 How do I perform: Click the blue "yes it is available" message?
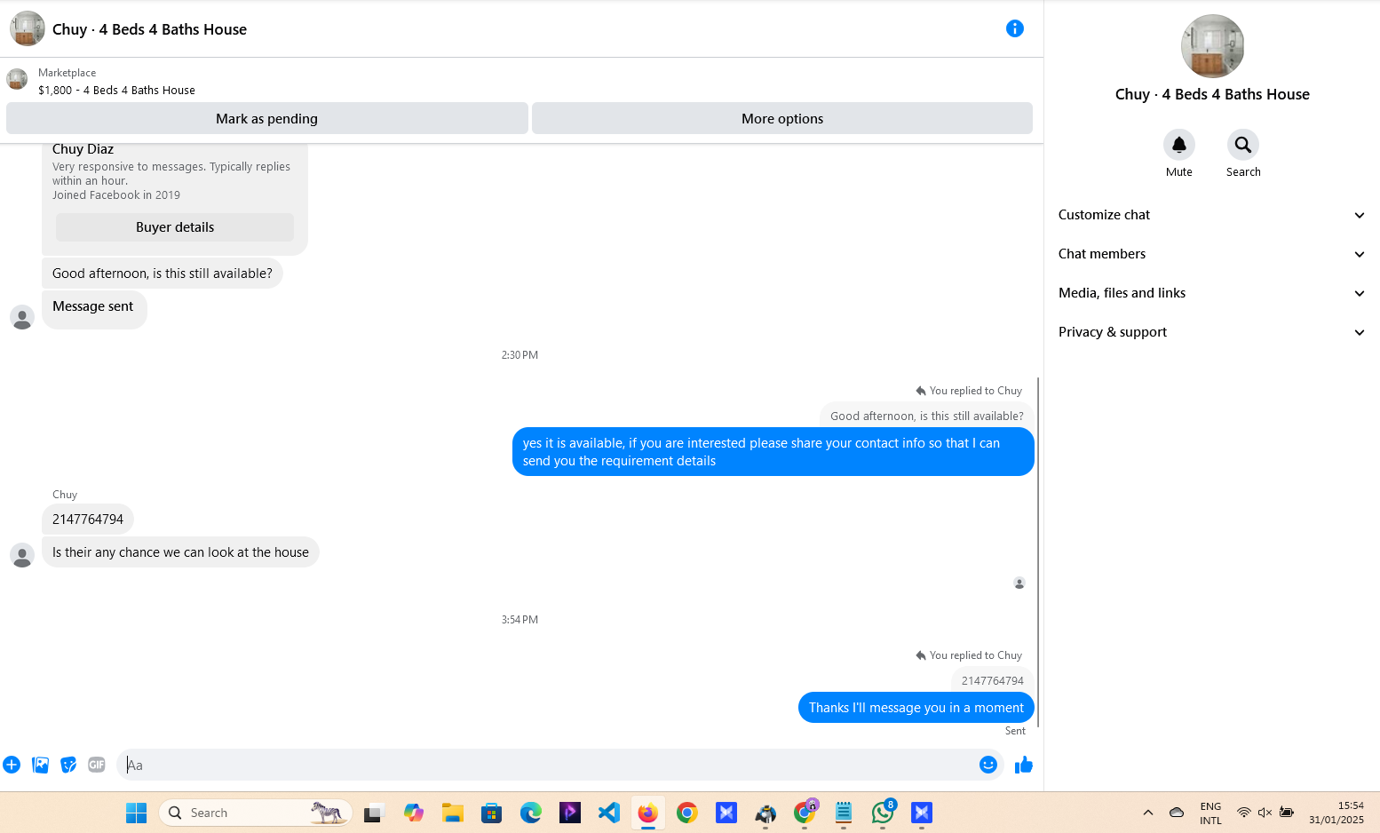click(773, 452)
